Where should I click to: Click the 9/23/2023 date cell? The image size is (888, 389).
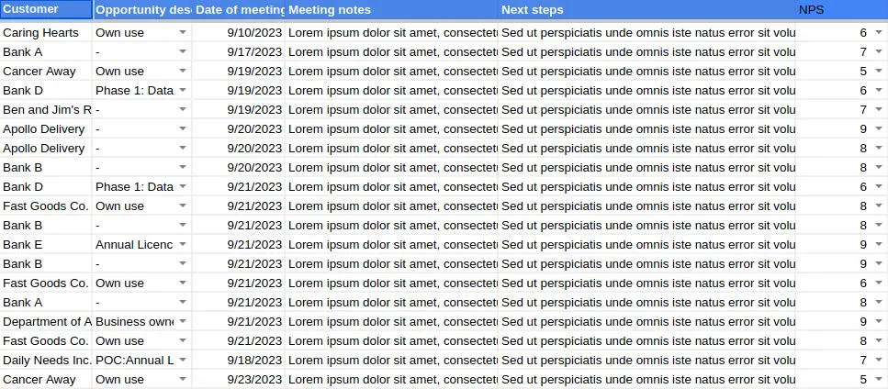click(239, 379)
